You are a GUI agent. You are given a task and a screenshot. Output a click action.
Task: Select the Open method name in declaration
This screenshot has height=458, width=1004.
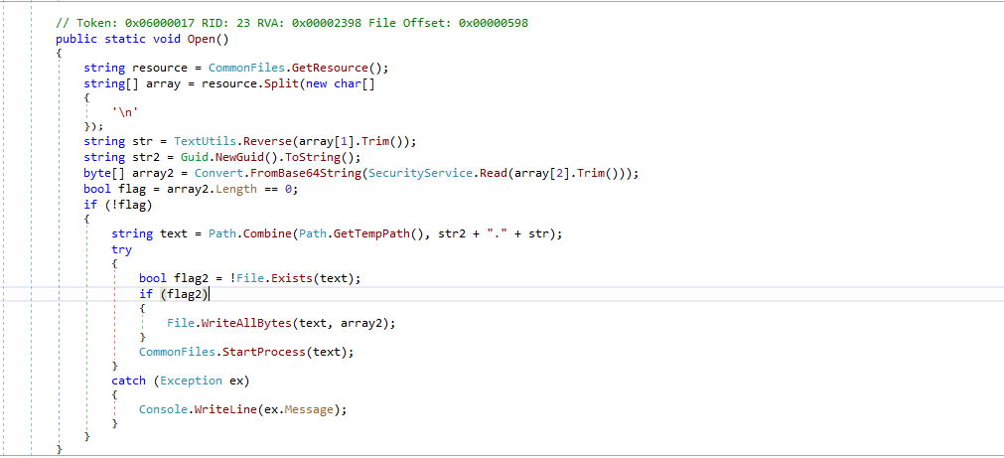[201, 39]
